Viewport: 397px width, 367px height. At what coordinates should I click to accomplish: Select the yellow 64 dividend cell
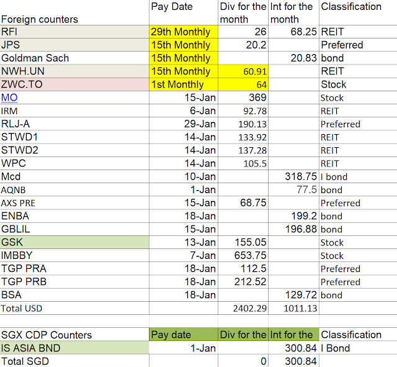tap(243, 84)
